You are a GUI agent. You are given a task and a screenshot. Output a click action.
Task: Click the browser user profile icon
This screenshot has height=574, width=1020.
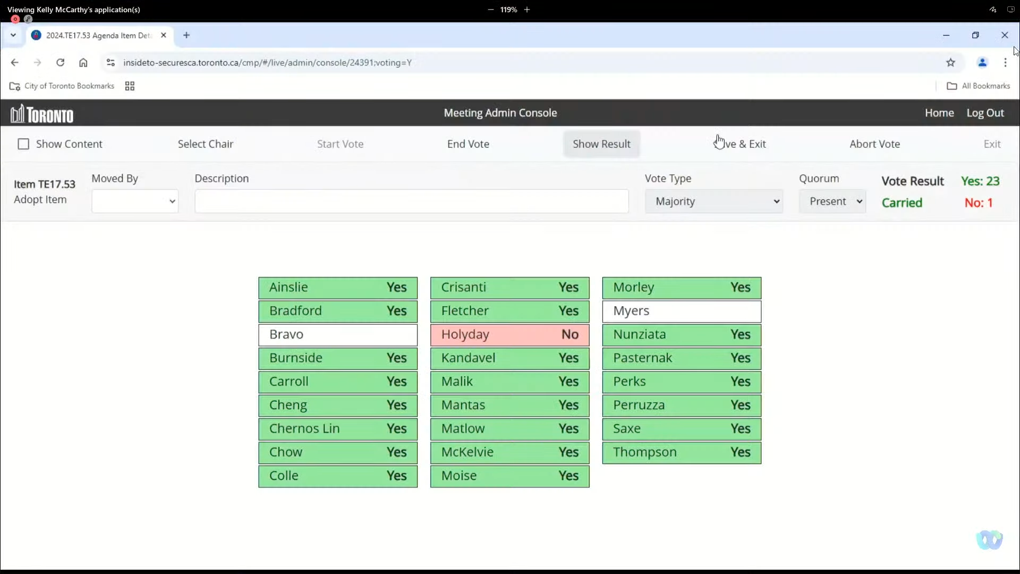pyautogui.click(x=982, y=62)
